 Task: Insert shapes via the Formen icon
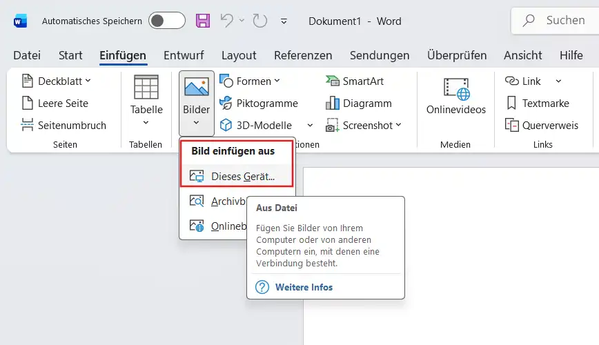tap(226, 81)
